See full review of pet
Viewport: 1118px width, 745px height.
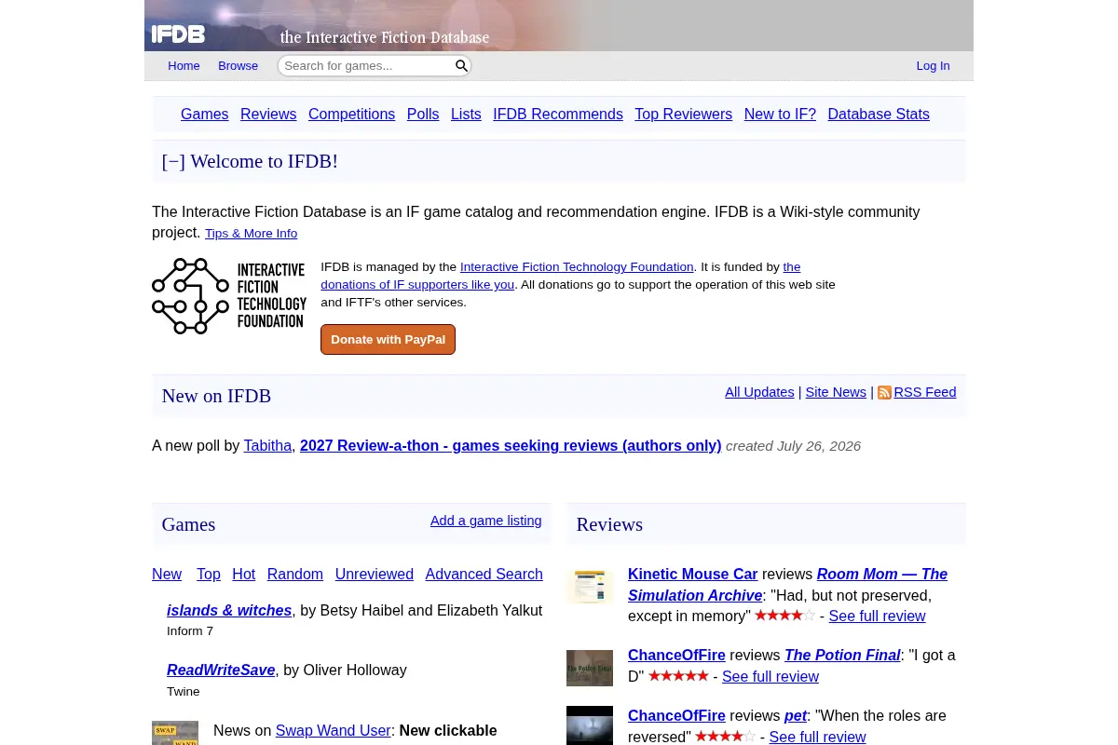pyautogui.click(x=817, y=738)
